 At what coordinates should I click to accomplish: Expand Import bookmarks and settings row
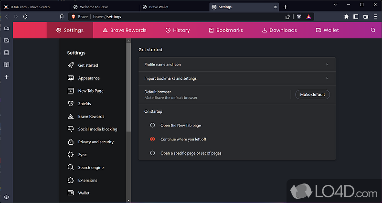click(237, 78)
